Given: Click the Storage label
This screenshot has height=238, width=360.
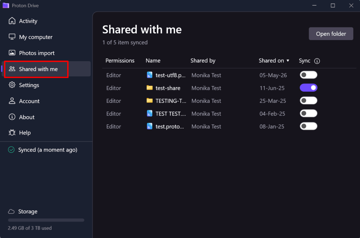Looking at the screenshot, I should (28, 211).
